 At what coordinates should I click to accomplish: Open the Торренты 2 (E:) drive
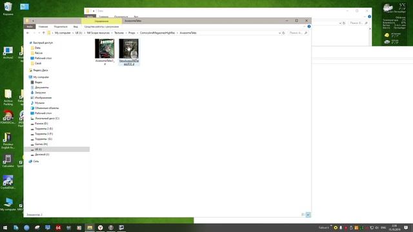click(44, 129)
